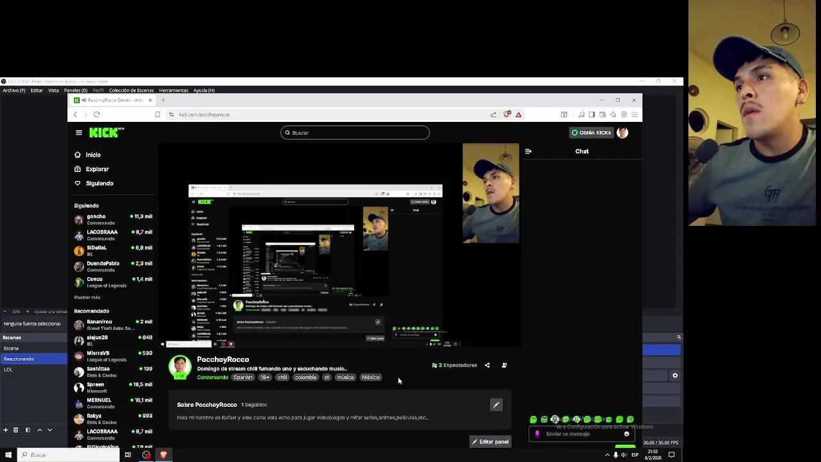
Task: Click the Windows Start button
Action: 8,455
